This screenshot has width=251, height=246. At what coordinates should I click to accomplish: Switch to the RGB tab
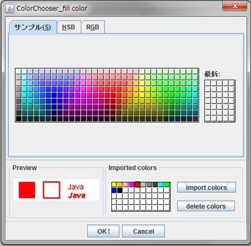(93, 27)
